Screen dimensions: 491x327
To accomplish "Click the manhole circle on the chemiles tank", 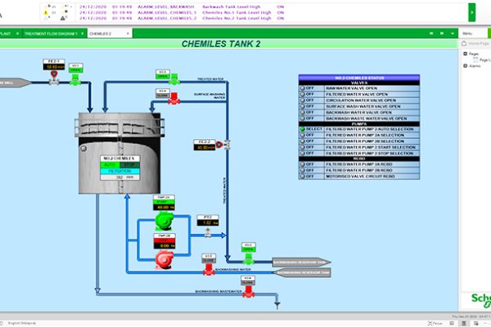I will click(83, 148).
